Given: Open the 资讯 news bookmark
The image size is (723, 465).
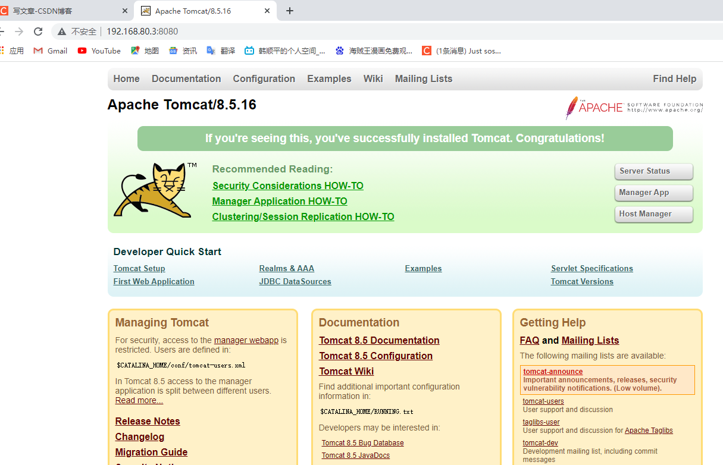Looking at the screenshot, I should (183, 51).
